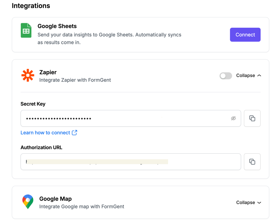This screenshot has width=278, height=222.
Task: Click the Authorization URL label
Action: (x=42, y=147)
